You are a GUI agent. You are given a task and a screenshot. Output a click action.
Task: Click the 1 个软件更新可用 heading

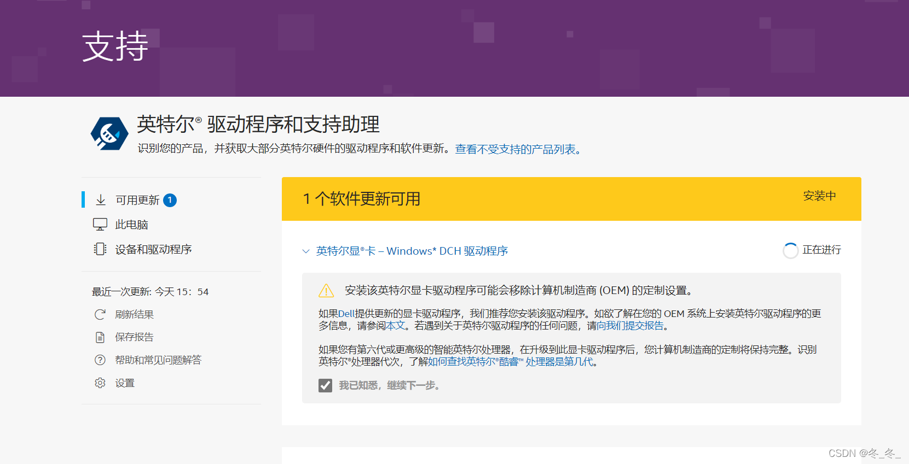362,198
